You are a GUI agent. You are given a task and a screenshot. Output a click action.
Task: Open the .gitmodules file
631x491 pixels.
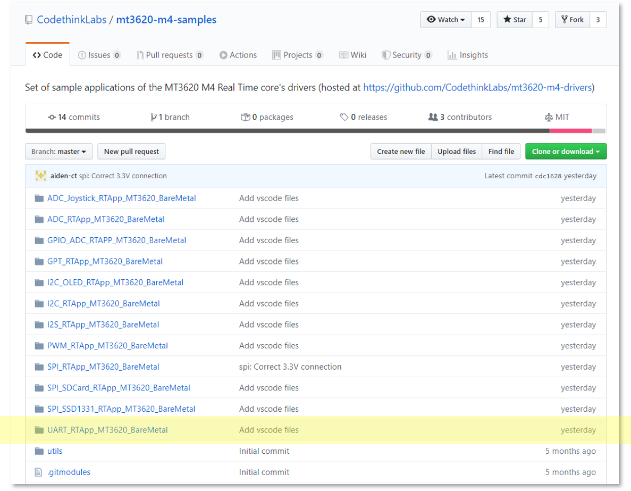69,472
